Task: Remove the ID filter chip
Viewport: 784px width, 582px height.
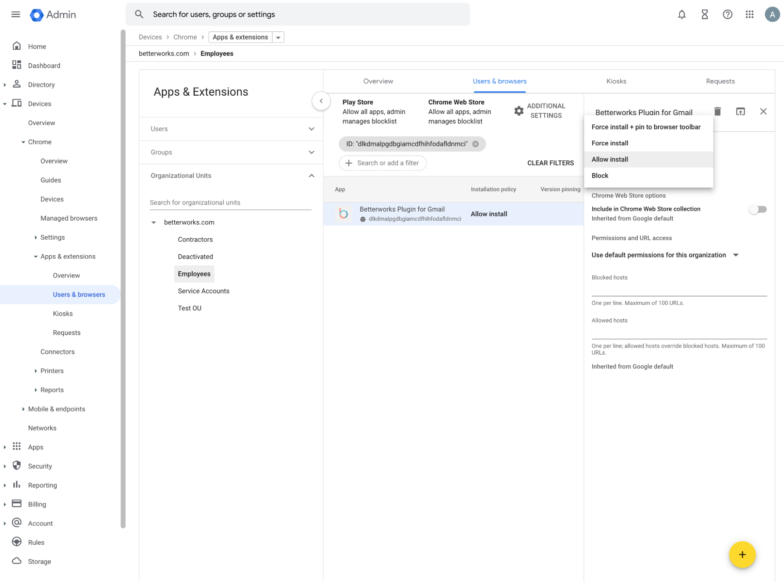Action: click(x=475, y=144)
